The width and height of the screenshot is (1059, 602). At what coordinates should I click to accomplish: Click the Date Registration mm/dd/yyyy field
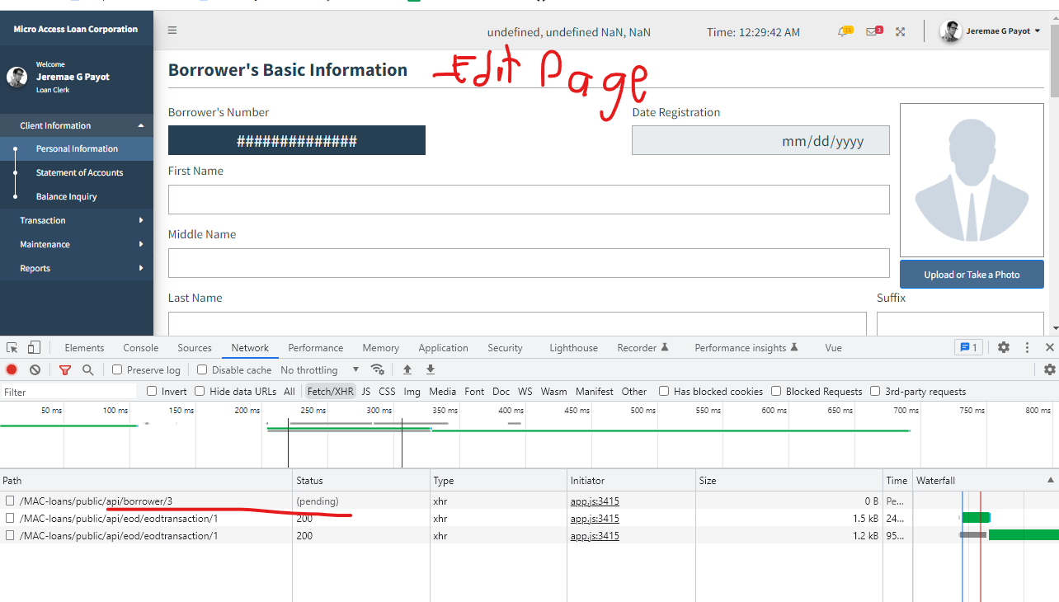760,139
